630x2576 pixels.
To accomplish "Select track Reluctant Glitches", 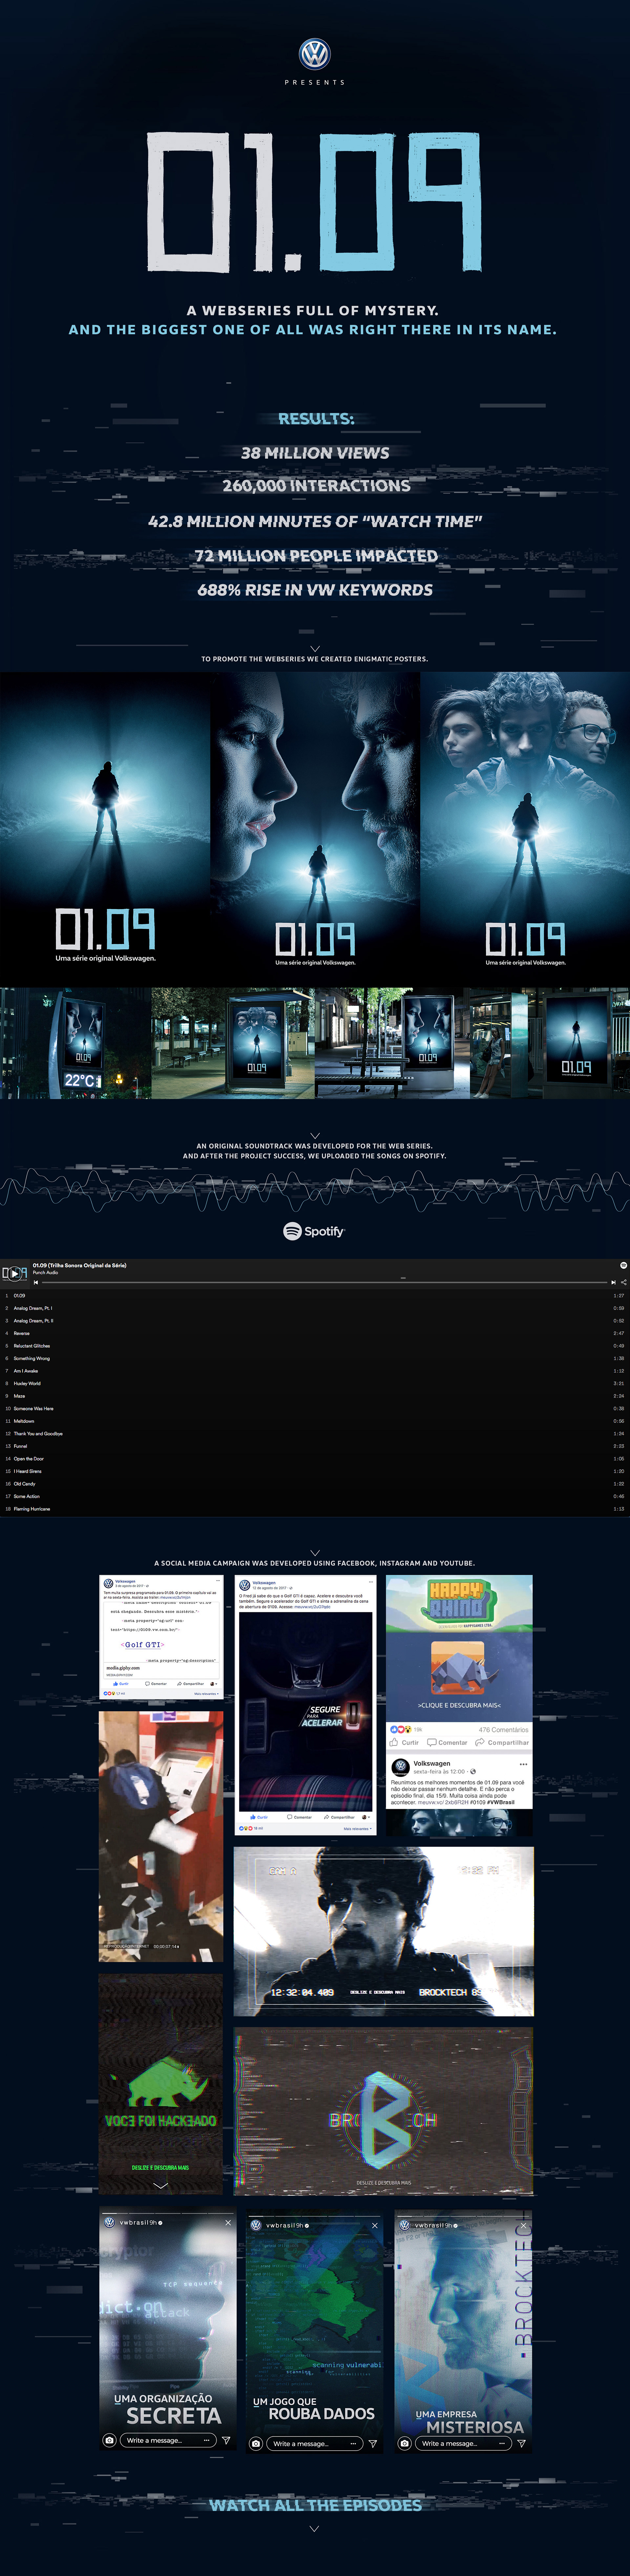I will click(x=32, y=1346).
